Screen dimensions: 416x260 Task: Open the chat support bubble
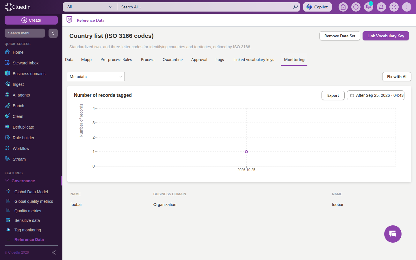(x=393, y=234)
